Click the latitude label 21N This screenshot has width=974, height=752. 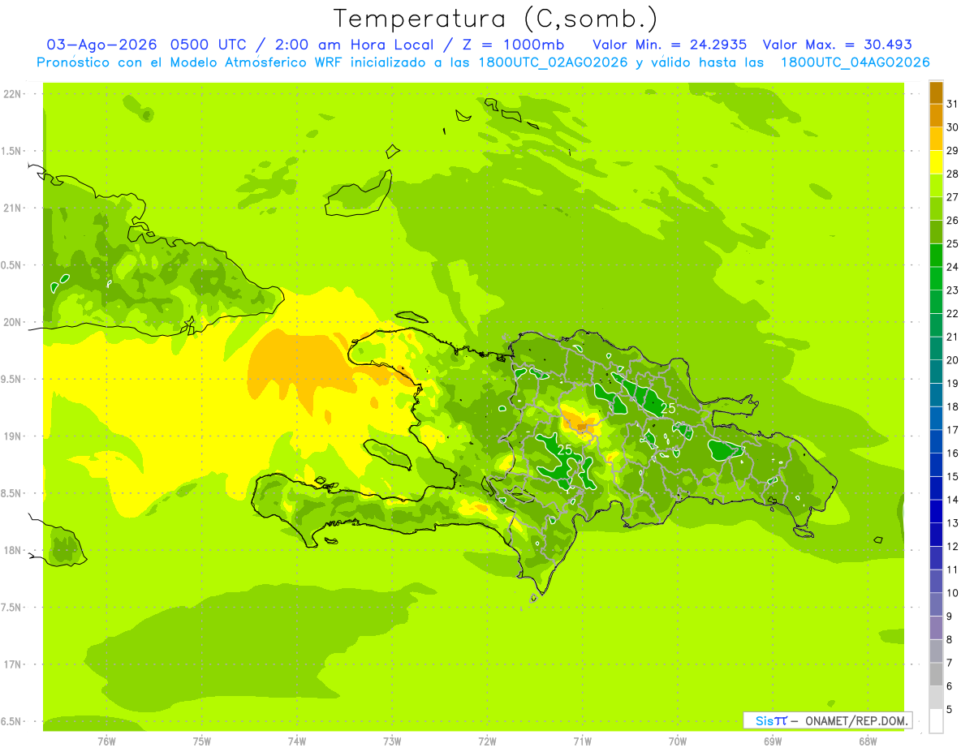tap(12, 208)
